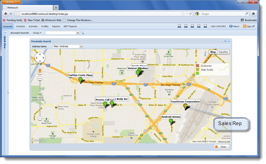Click the Customer legend color swatch
The width and height of the screenshot is (266, 164).
coord(198,66)
